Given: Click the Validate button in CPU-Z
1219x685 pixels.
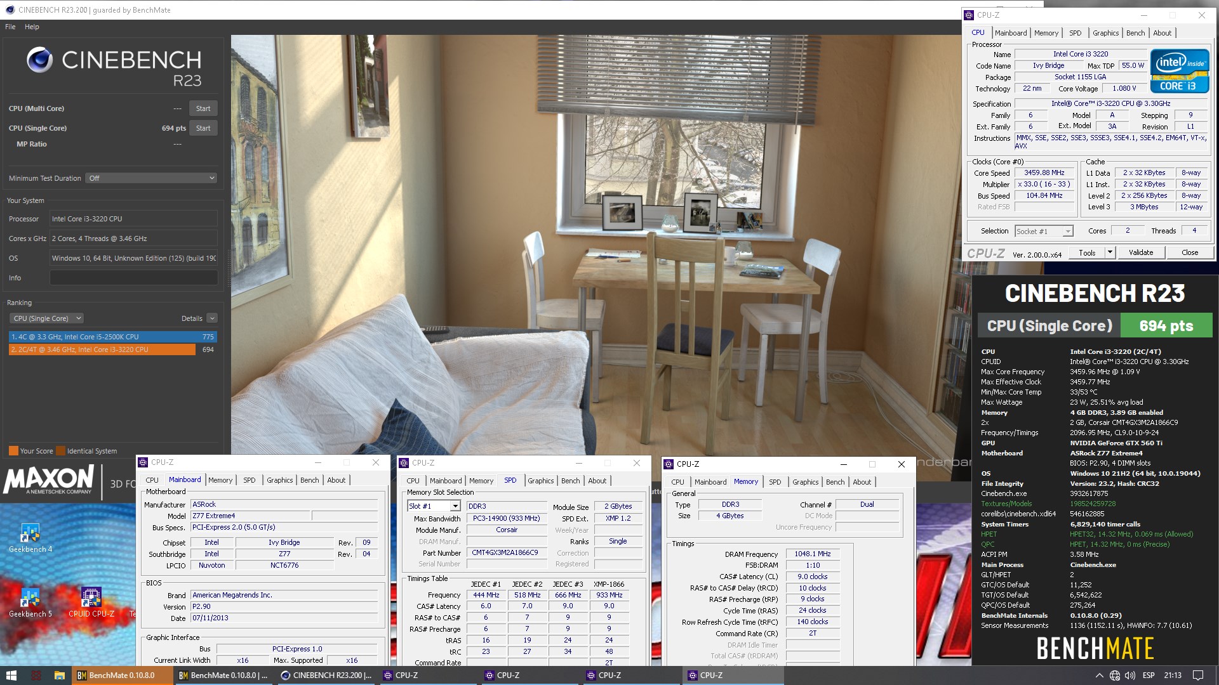Looking at the screenshot, I should [1141, 252].
